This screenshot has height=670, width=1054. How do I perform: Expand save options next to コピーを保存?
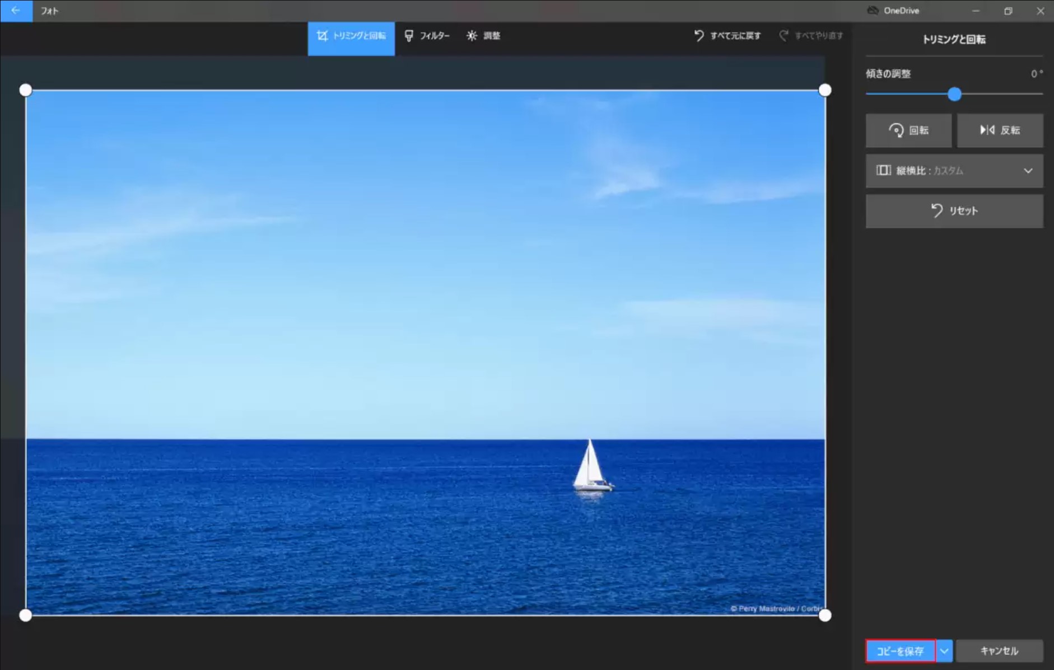point(945,650)
